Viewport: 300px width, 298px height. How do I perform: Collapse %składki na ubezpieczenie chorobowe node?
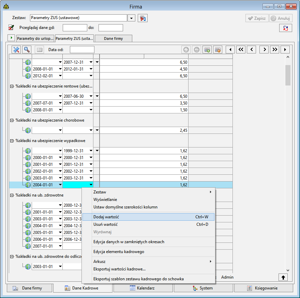(x=12, y=120)
